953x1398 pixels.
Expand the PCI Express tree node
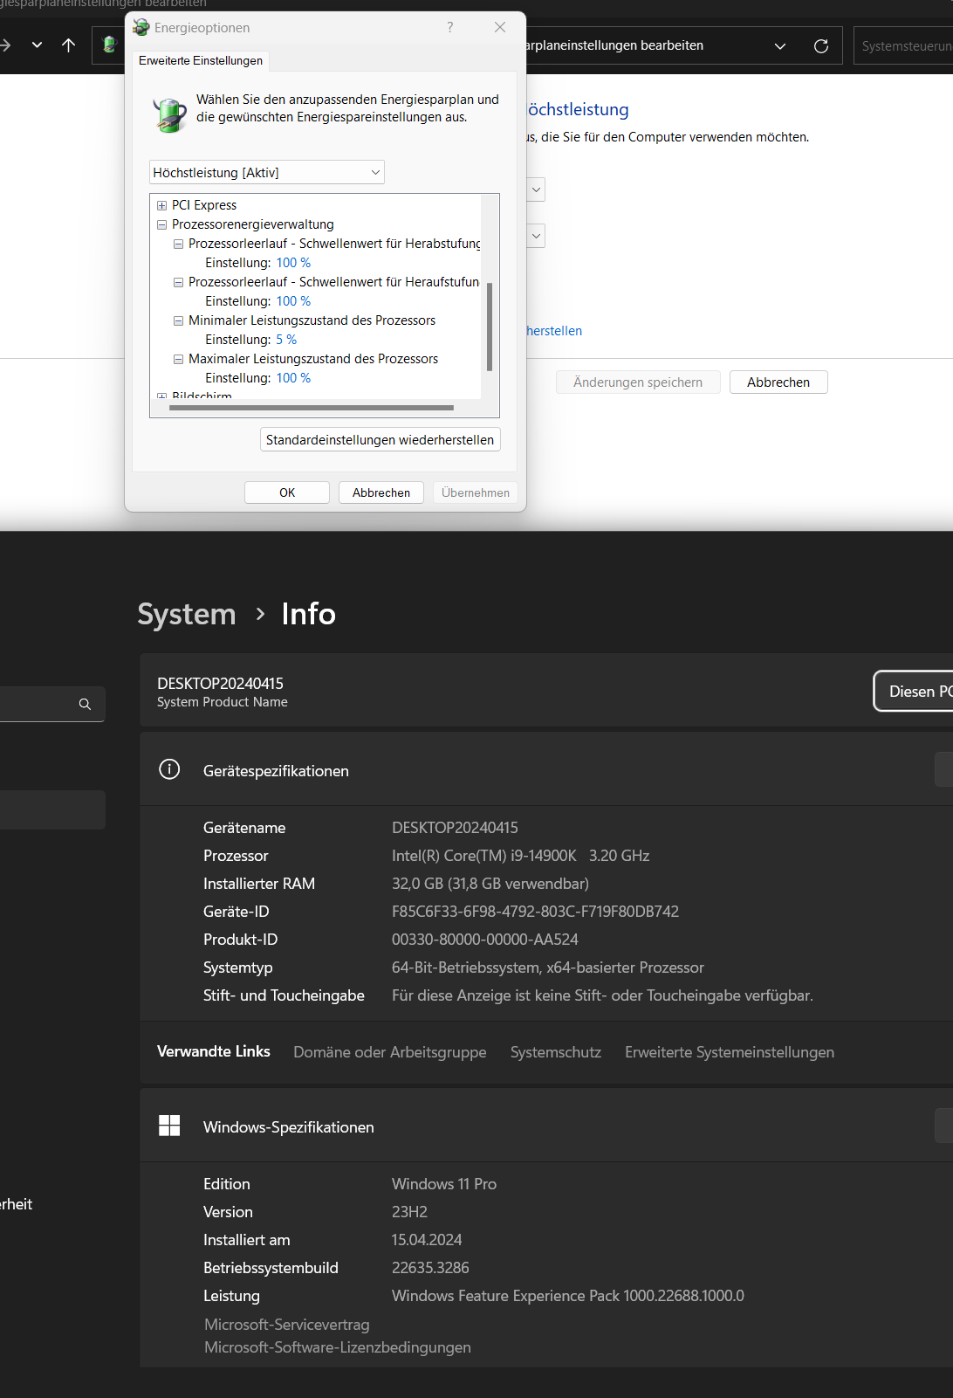point(161,205)
